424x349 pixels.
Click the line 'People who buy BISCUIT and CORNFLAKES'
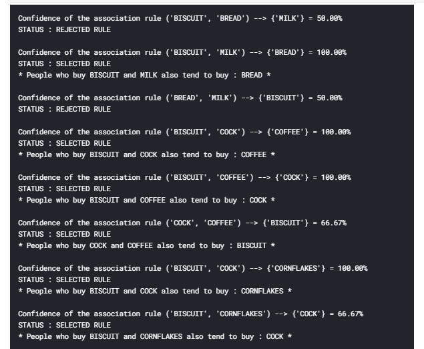click(154, 336)
